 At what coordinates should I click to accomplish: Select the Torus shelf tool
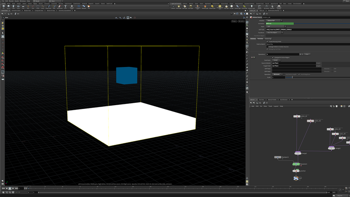[x=18, y=7]
